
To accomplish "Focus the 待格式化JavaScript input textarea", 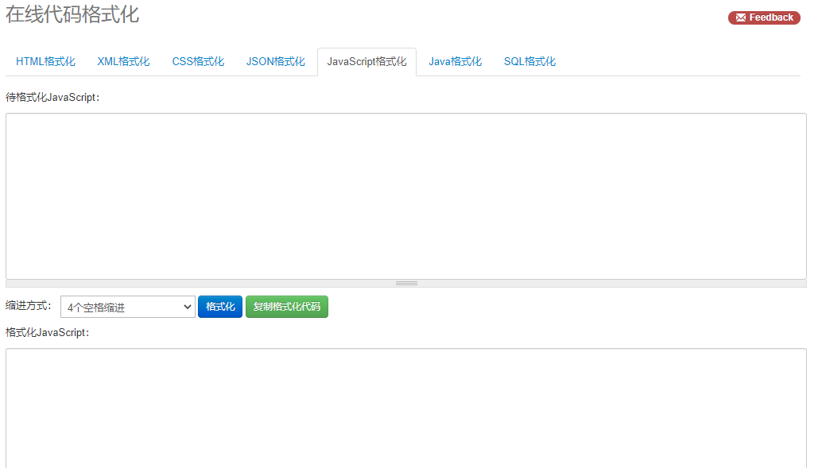I will (405, 196).
